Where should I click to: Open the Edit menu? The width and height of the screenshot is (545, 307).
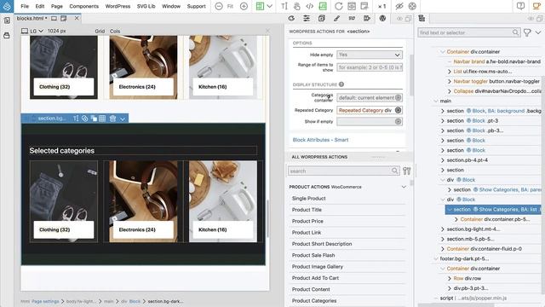coord(40,6)
